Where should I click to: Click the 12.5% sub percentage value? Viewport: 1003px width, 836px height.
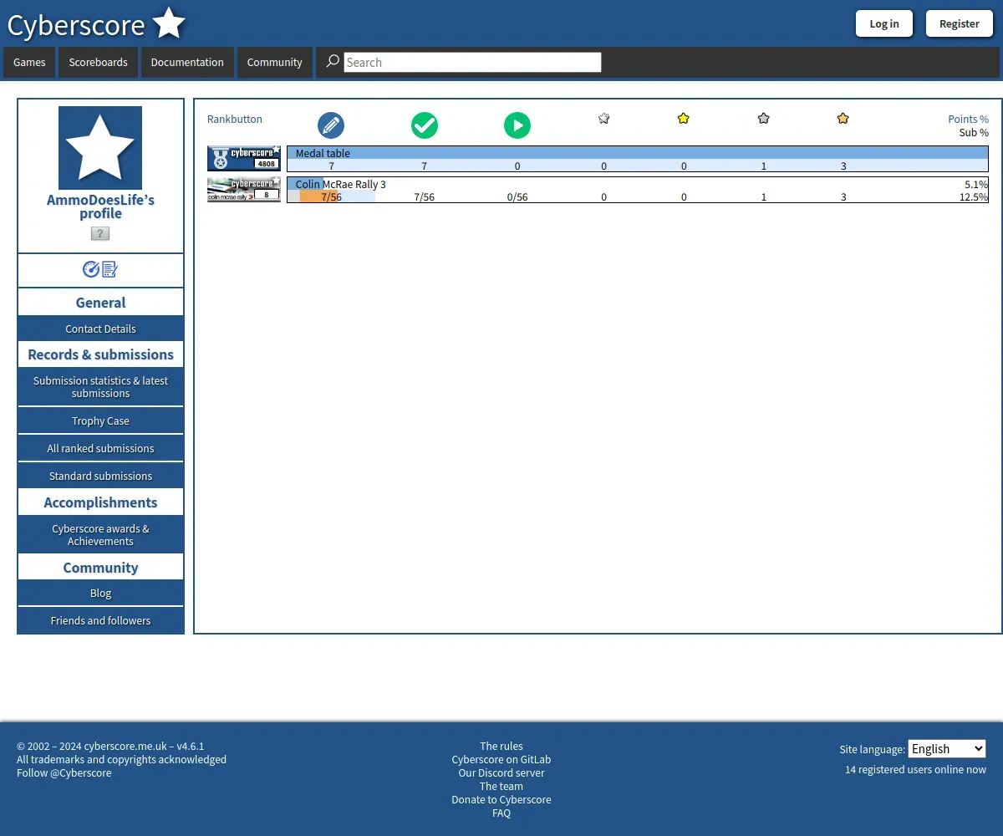coord(974,197)
